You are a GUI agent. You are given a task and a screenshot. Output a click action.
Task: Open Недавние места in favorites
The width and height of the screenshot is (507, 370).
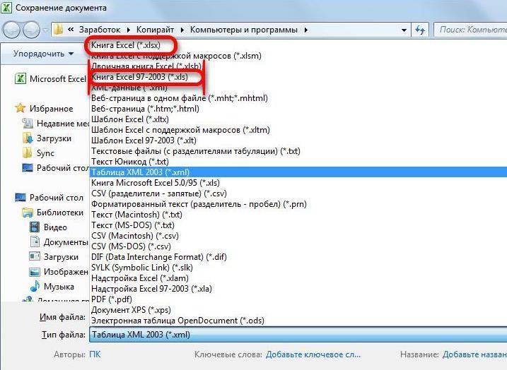tap(55, 124)
